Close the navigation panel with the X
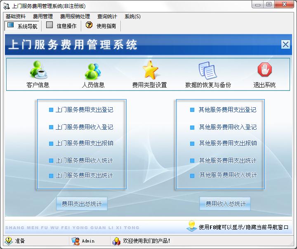 click(285, 45)
